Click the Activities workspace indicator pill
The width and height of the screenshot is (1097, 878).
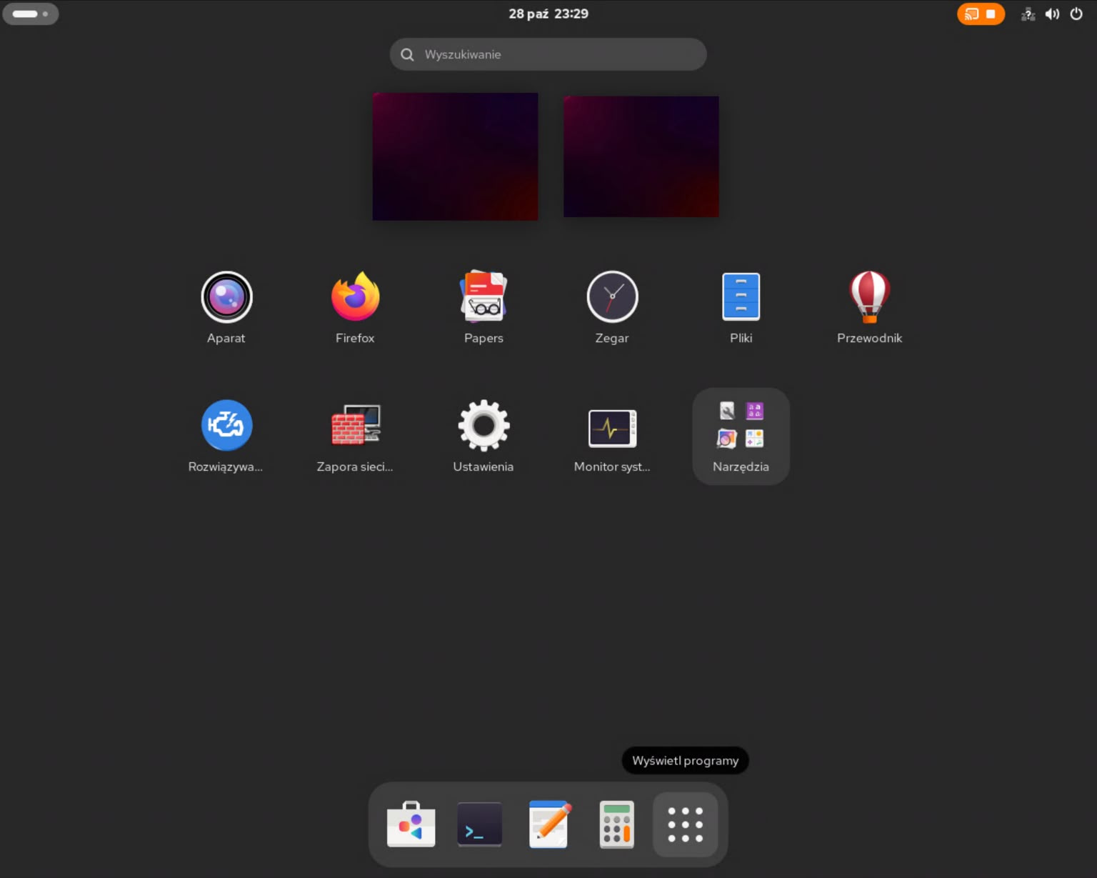click(x=30, y=14)
